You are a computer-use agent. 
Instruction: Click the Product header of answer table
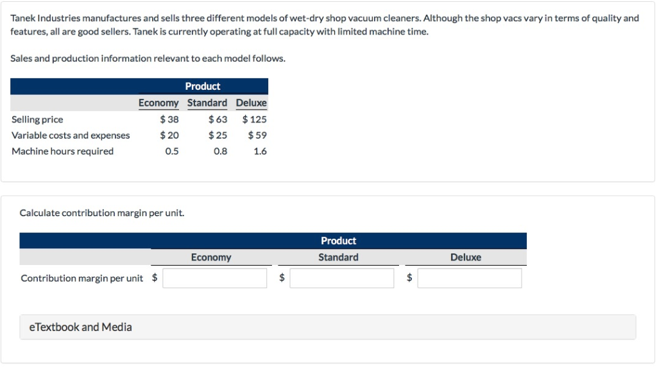tap(339, 241)
